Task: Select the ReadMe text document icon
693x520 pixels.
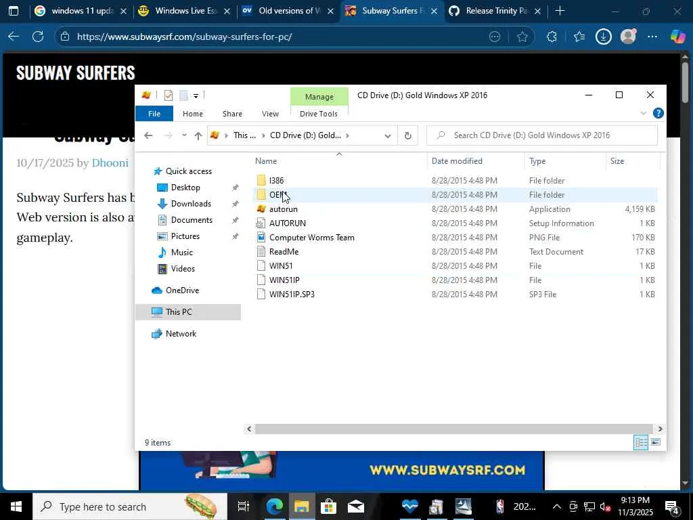Action: click(x=261, y=251)
